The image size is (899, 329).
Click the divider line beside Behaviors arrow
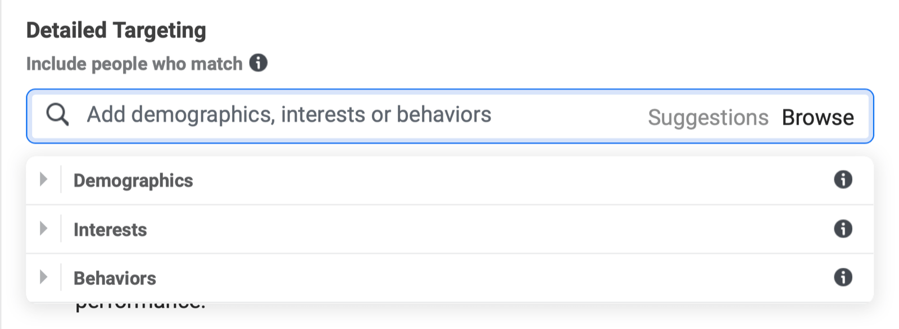pyautogui.click(x=61, y=277)
